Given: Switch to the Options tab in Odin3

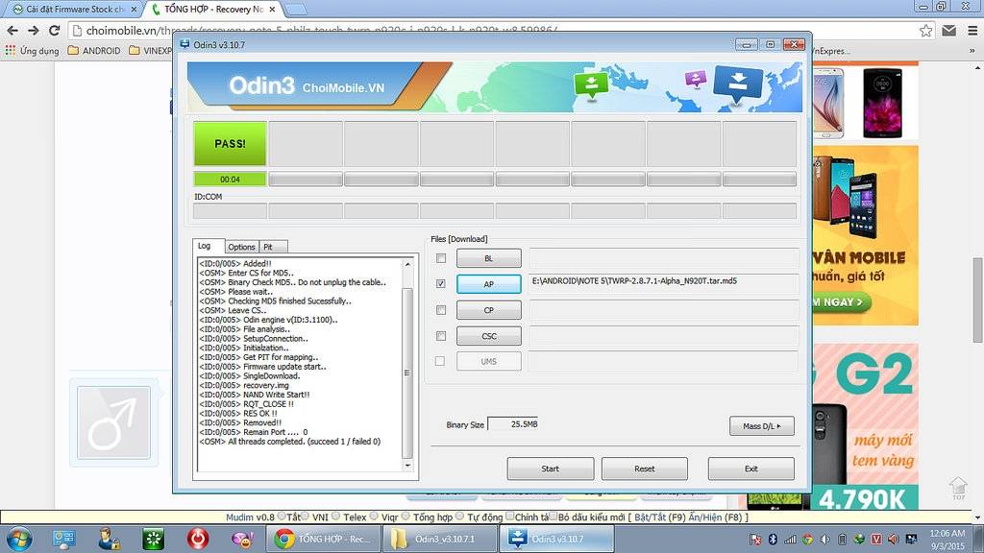Looking at the screenshot, I should click(241, 247).
